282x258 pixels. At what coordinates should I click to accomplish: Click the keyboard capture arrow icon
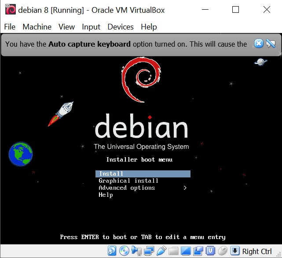pyautogui.click(x=235, y=251)
